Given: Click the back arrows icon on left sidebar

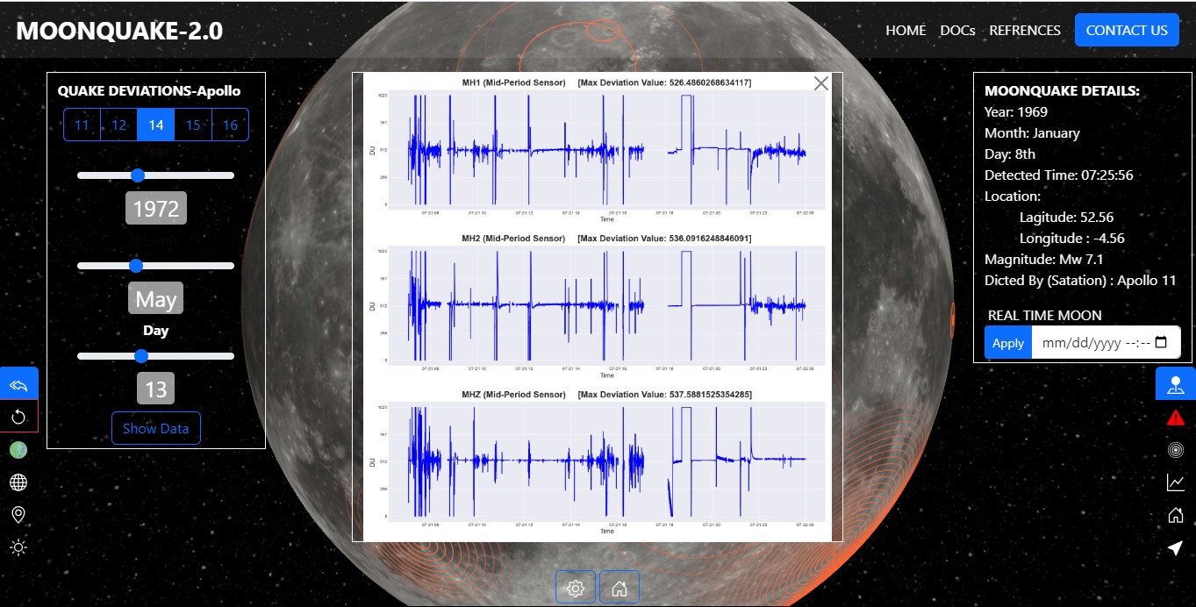Looking at the screenshot, I should [18, 385].
